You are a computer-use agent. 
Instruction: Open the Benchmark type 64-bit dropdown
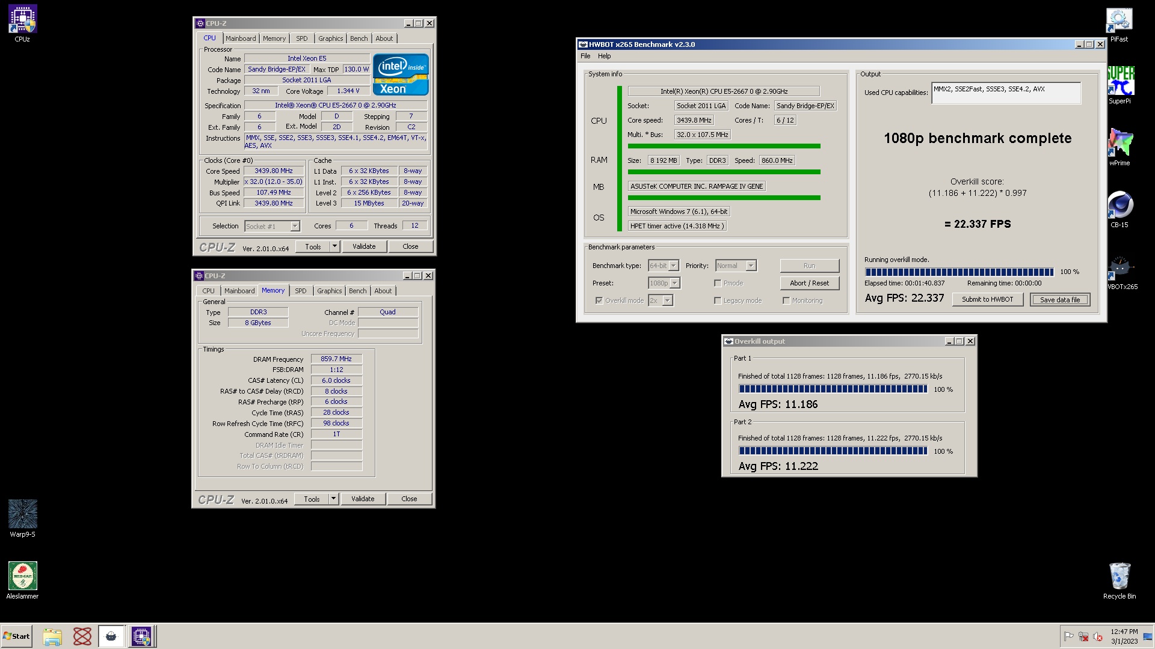(664, 266)
